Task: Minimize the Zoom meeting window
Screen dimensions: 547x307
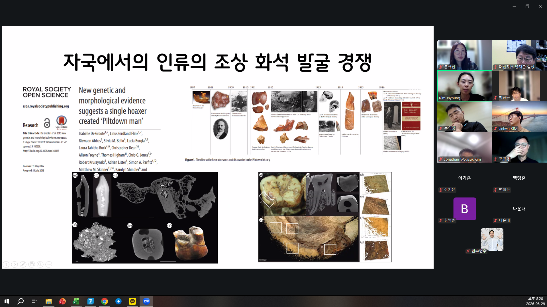Action: point(514,6)
